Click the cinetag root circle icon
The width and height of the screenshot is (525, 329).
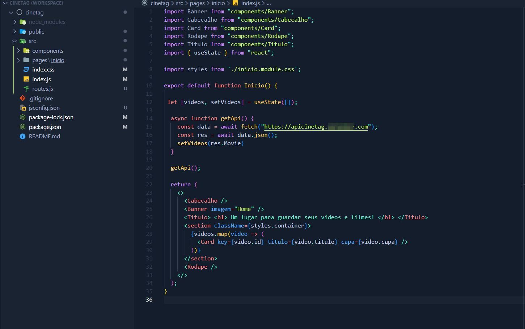pos(20,12)
